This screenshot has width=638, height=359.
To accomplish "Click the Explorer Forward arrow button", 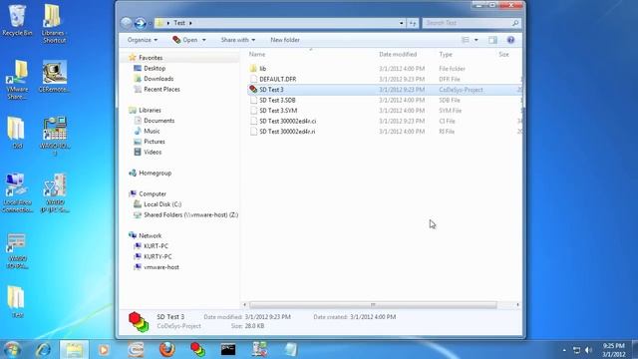I will click(x=140, y=23).
